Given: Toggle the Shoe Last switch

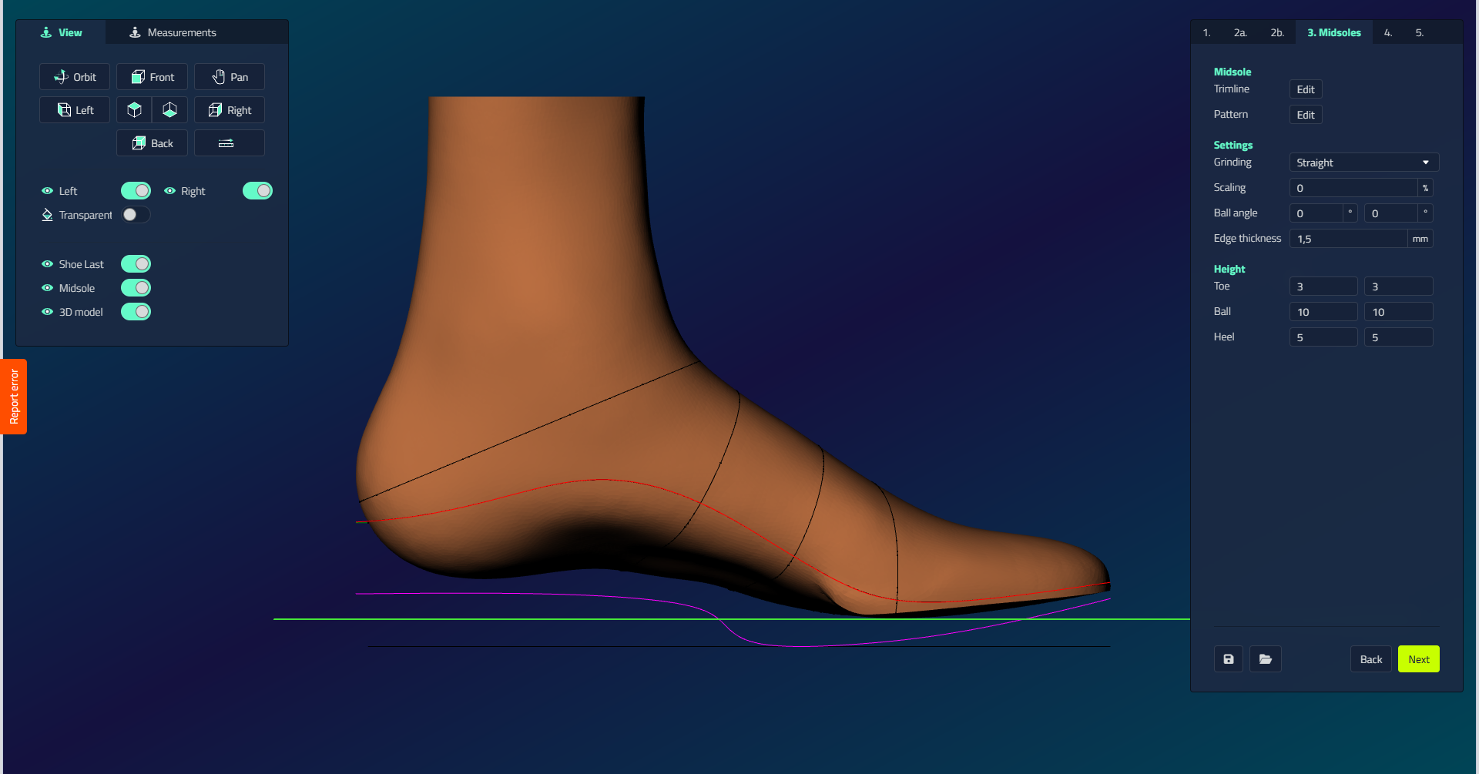Looking at the screenshot, I should (x=136, y=264).
